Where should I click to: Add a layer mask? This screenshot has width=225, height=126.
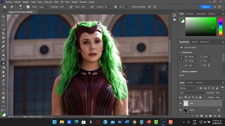pyautogui.click(x=201, y=116)
